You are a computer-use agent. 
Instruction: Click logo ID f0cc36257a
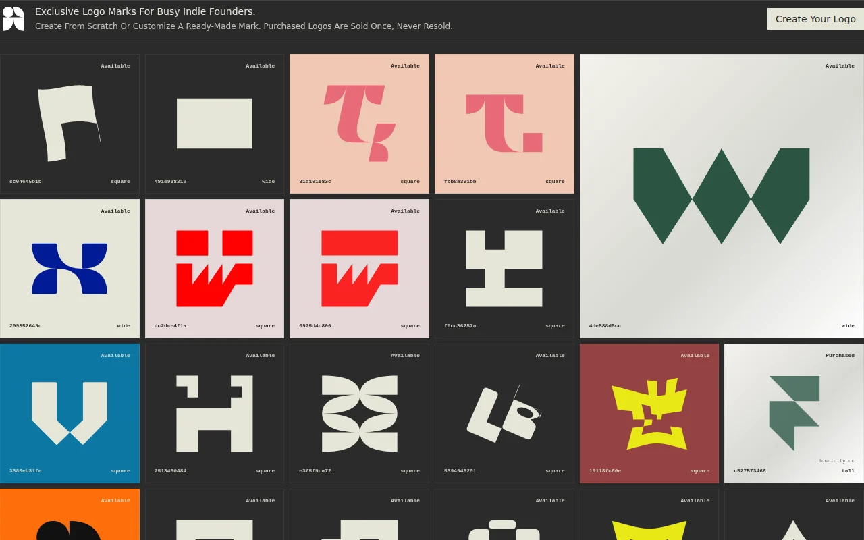pos(460,326)
